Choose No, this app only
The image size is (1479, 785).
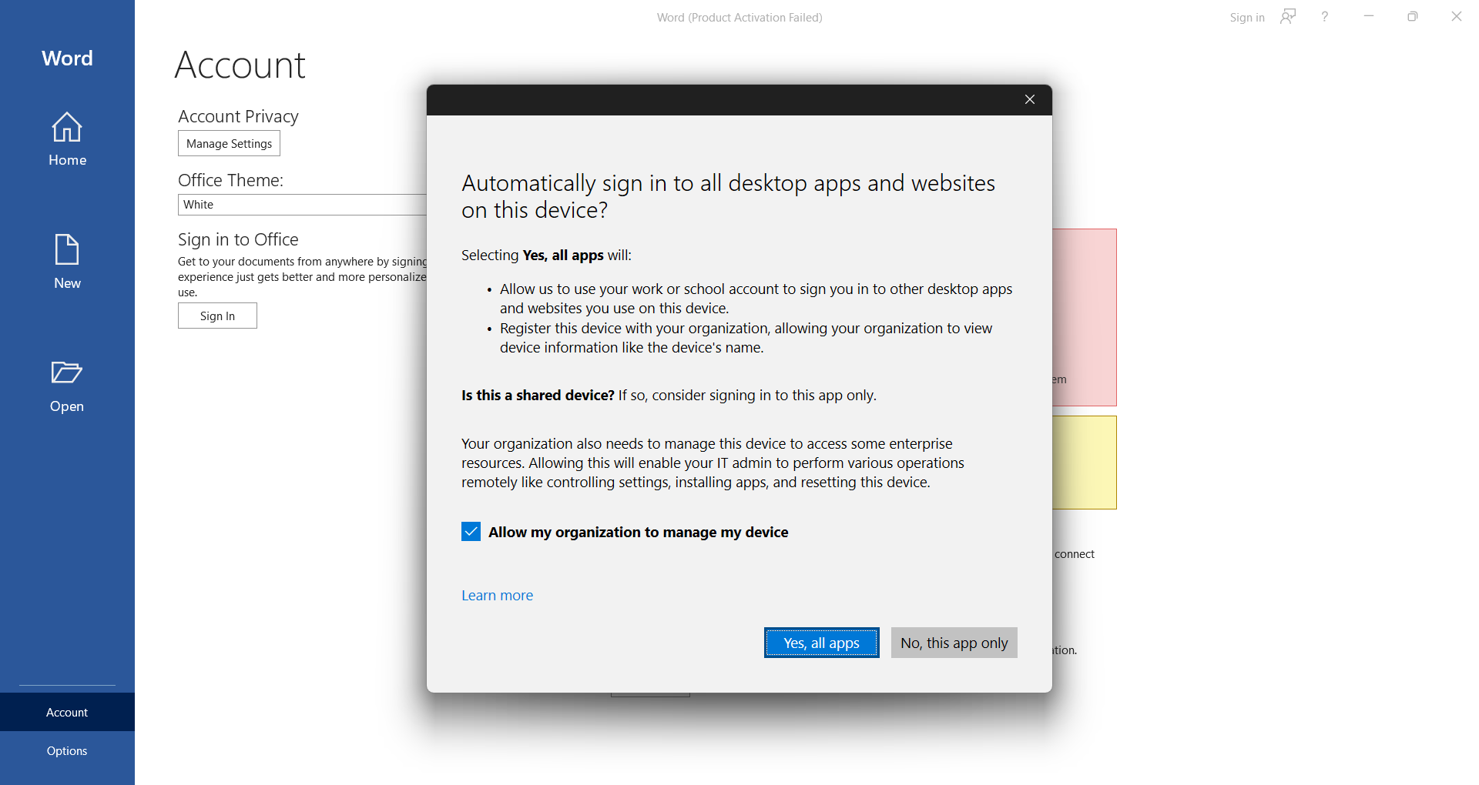pyautogui.click(x=954, y=643)
